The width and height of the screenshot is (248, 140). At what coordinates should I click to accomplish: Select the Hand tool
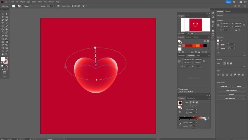point(3,54)
